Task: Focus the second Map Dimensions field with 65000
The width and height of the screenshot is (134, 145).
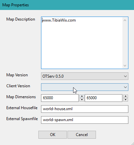Action: pos(104,98)
